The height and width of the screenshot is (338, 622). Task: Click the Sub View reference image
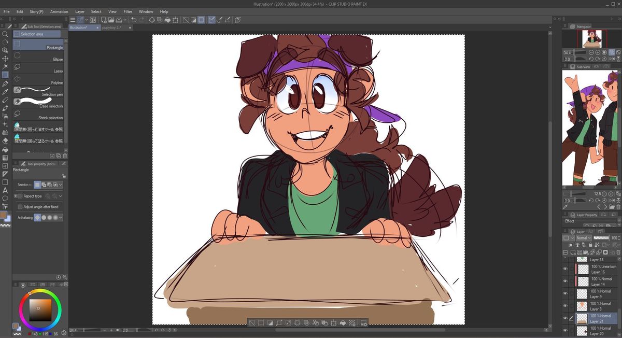click(x=590, y=128)
